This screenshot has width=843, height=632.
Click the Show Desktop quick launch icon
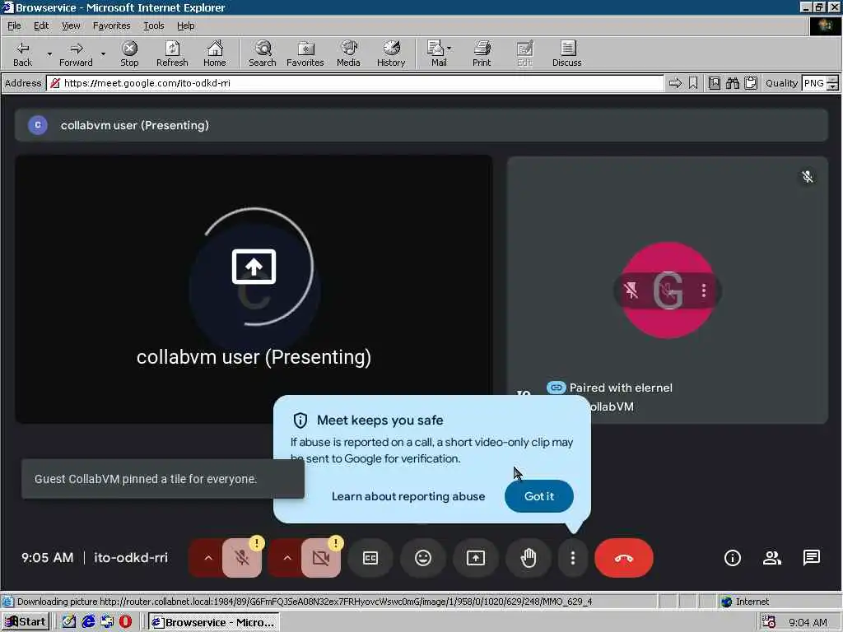(x=69, y=622)
